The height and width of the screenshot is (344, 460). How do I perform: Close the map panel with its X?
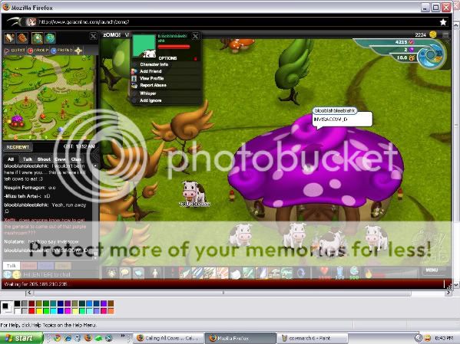click(93, 36)
